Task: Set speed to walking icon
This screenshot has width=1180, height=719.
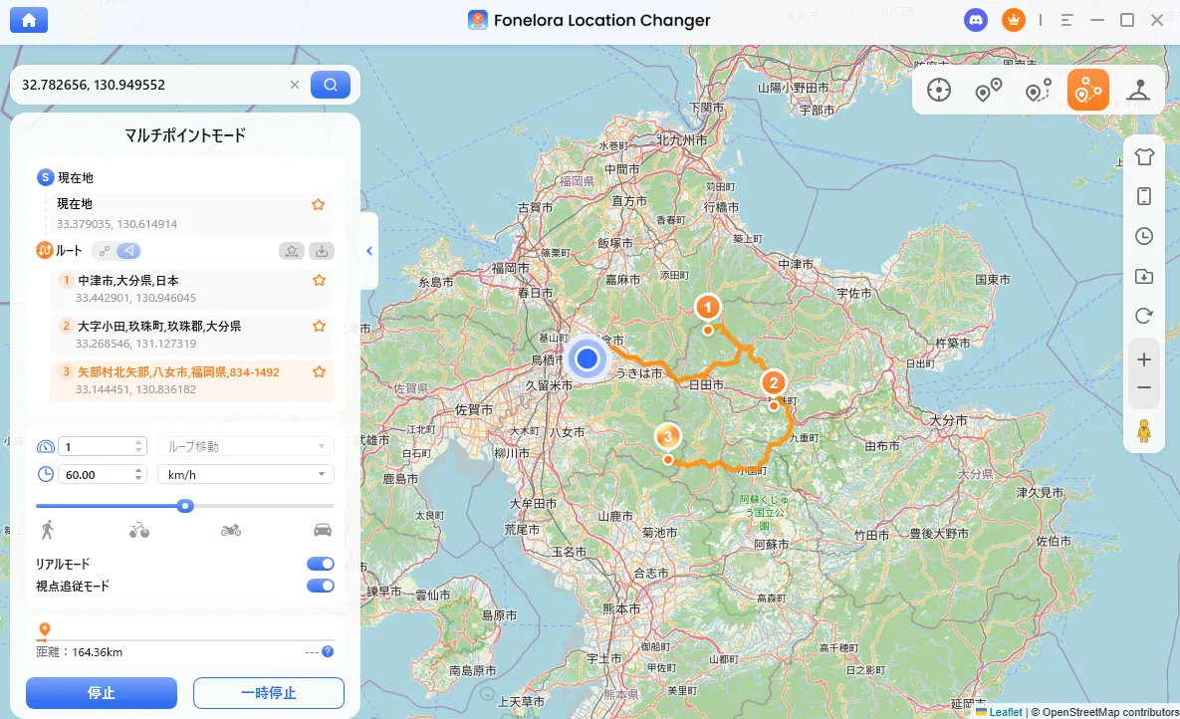Action: 48,530
